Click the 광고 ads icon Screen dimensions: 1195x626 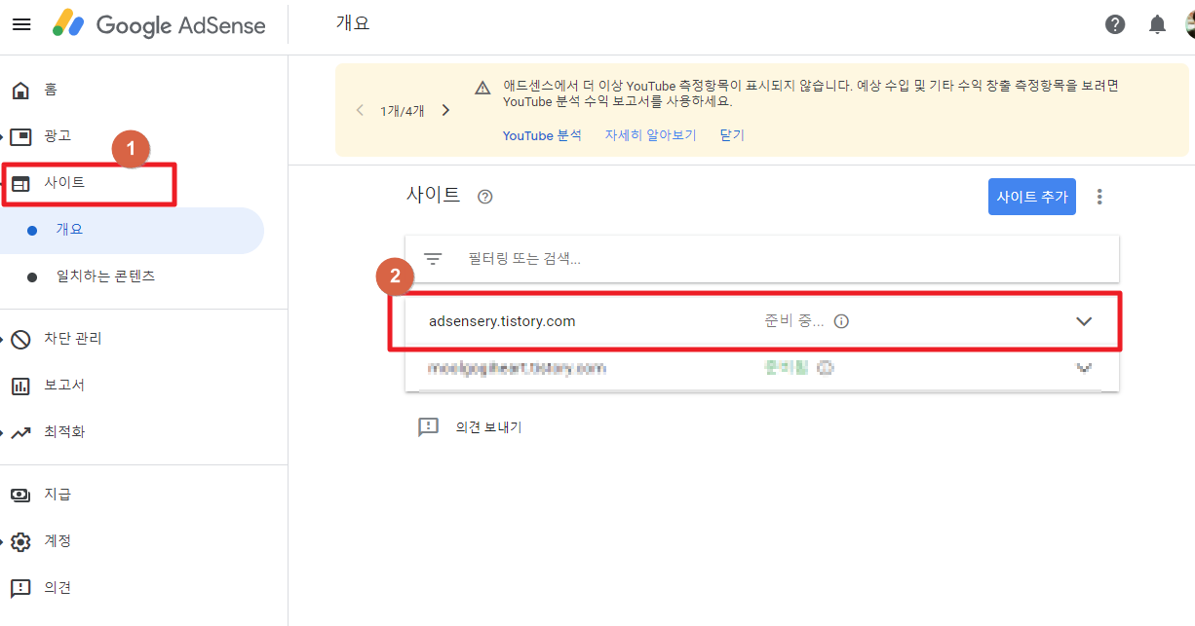(x=20, y=136)
